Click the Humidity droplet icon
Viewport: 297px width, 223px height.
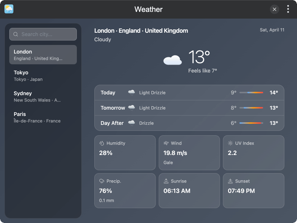[102, 143]
